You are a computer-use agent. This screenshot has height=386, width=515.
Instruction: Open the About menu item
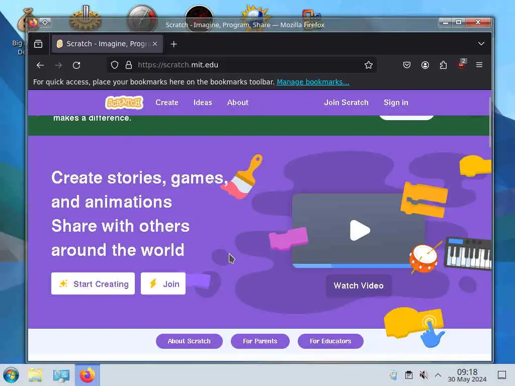pos(238,103)
